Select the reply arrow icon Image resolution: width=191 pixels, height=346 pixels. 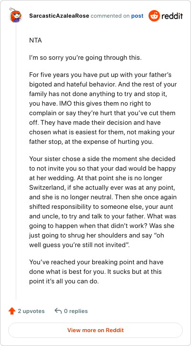point(58,311)
